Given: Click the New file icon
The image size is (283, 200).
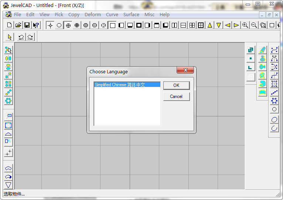Looking at the screenshot, I should tap(9, 25).
